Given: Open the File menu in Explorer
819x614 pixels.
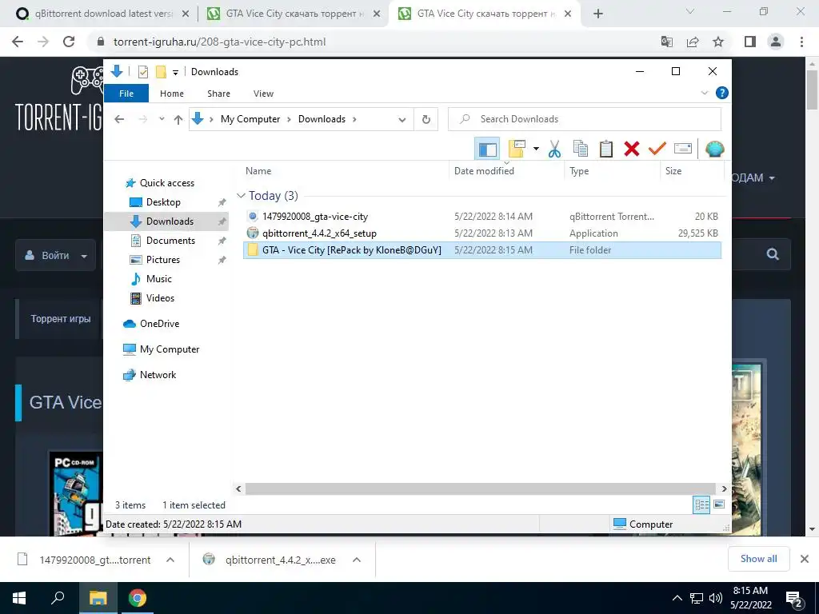Looking at the screenshot, I should (126, 94).
